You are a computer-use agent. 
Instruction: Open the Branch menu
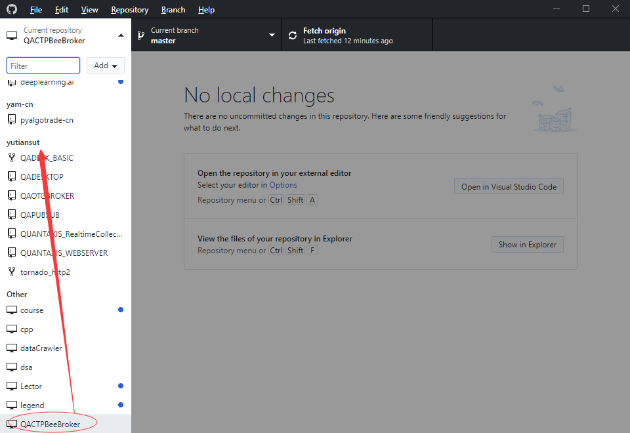173,9
